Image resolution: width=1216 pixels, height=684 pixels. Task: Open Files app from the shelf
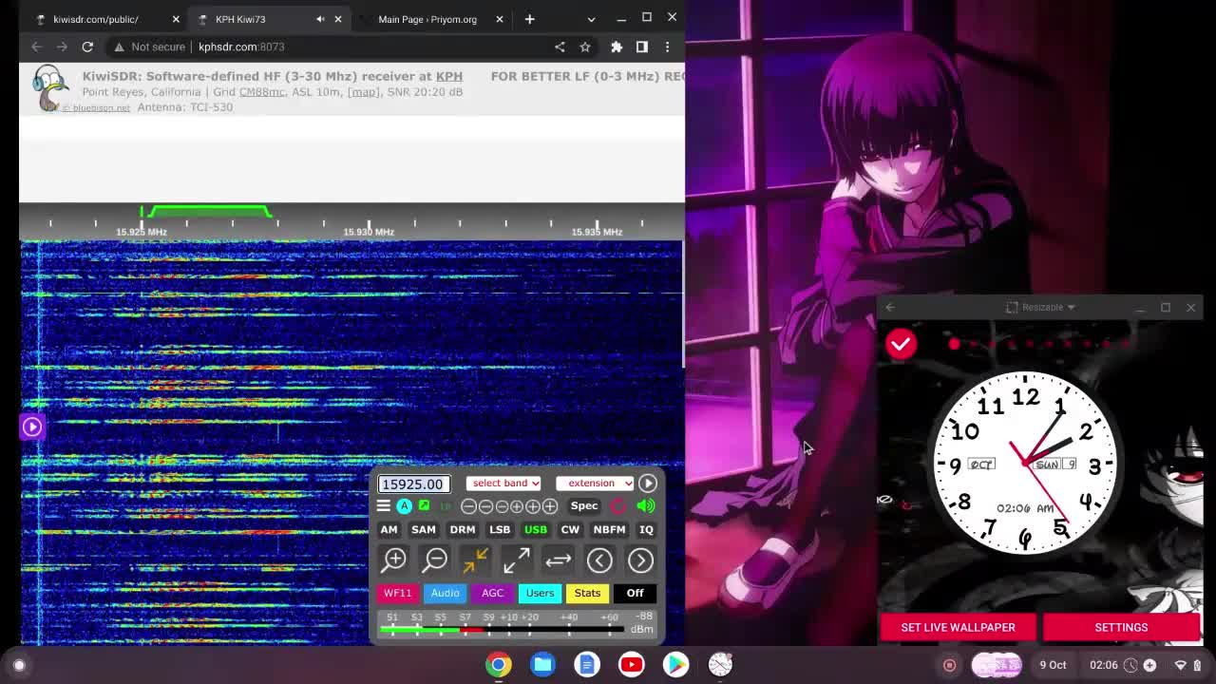click(542, 665)
